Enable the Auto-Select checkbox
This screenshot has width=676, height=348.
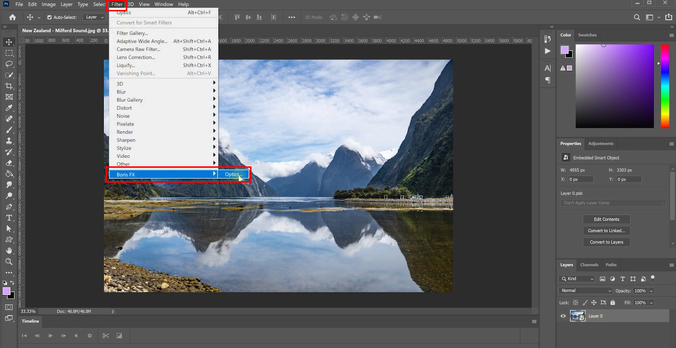tap(51, 17)
